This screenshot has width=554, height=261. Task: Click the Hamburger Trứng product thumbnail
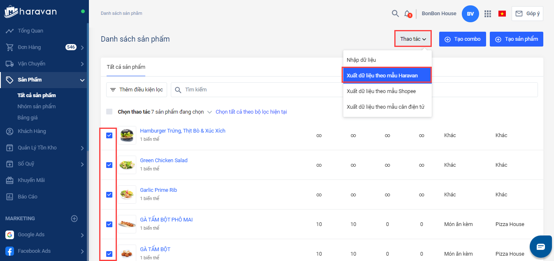coord(127,135)
